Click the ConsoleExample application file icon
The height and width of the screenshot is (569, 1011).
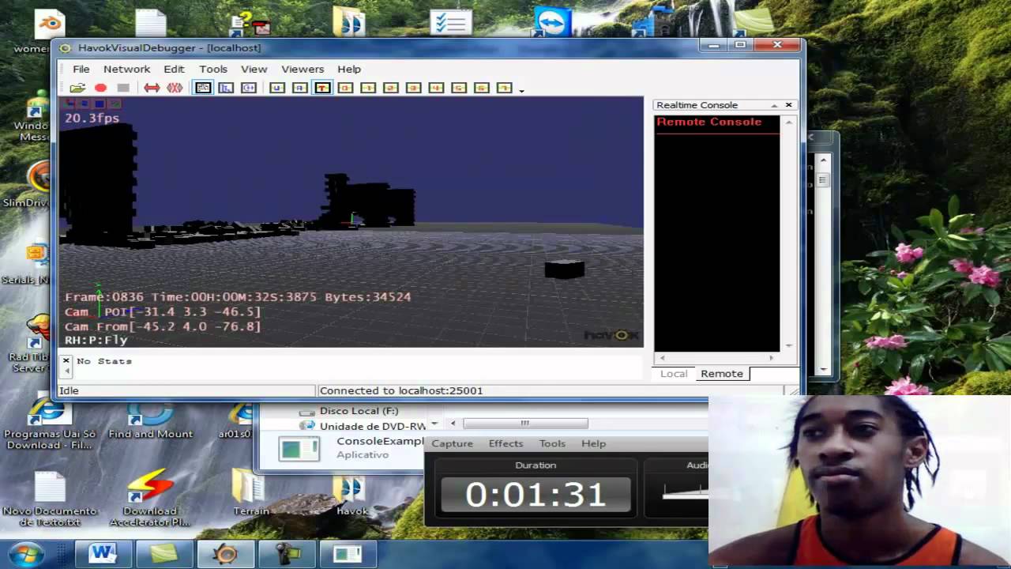tap(299, 449)
